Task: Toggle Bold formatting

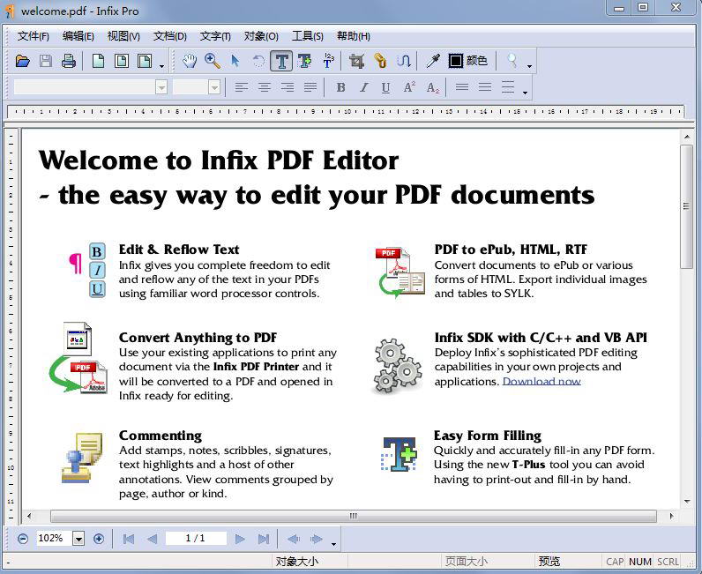Action: coord(340,87)
